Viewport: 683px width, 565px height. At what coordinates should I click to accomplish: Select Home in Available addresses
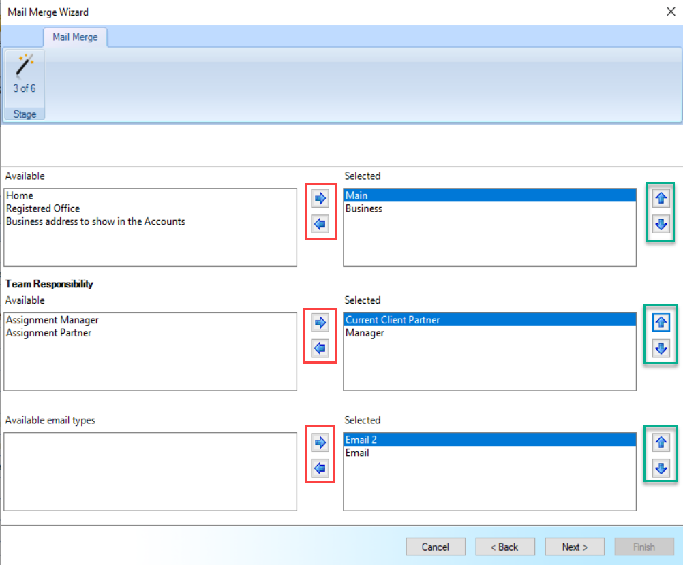click(x=150, y=196)
